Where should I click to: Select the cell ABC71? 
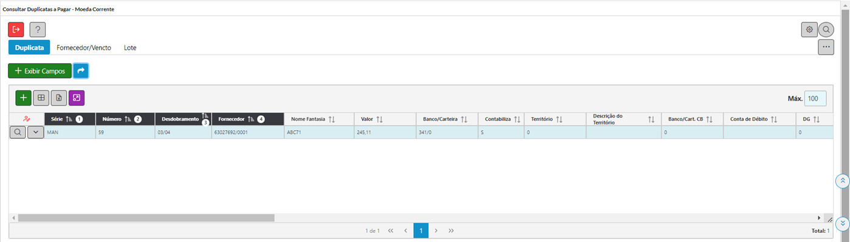pos(318,132)
